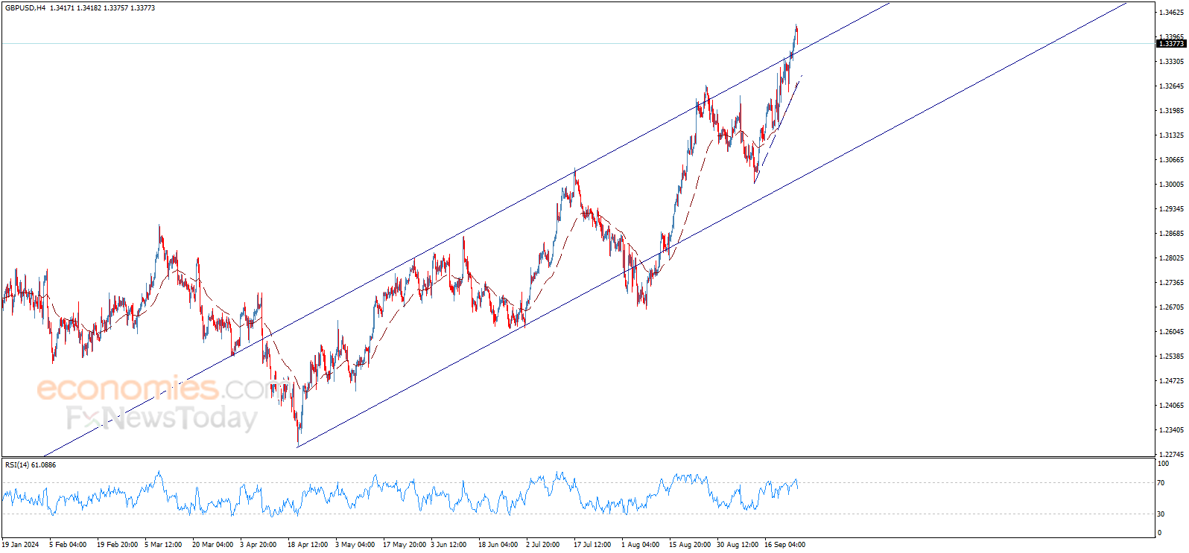Click the RSI oversold level 30 label
The image size is (1189, 553).
click(1161, 514)
